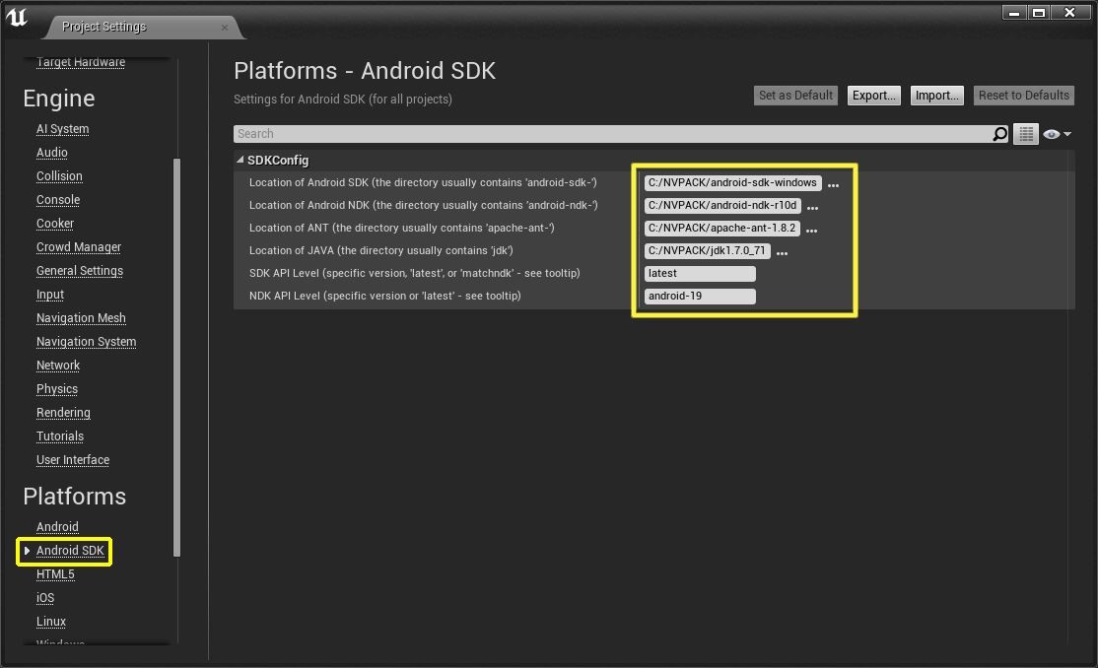
Task: Open iOS platform settings
Action: pos(44,599)
